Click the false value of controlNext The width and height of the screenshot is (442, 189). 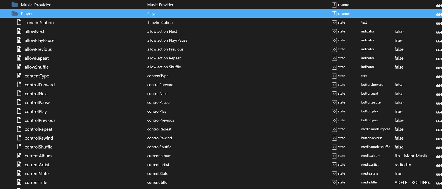pyautogui.click(x=399, y=94)
